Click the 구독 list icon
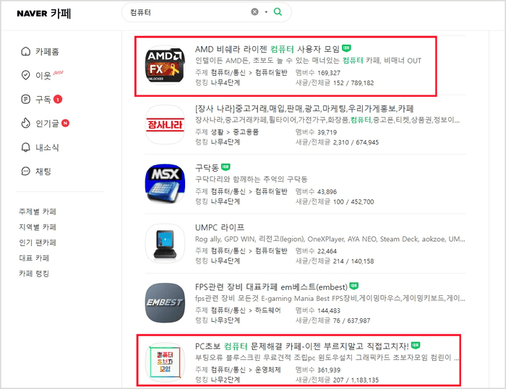The image size is (506, 389). [25, 100]
